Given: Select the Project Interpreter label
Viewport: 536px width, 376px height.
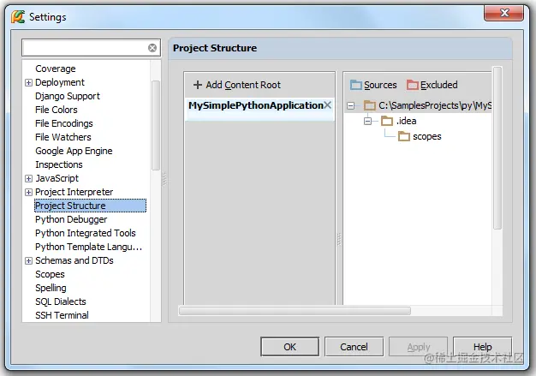Looking at the screenshot, I should [x=74, y=192].
